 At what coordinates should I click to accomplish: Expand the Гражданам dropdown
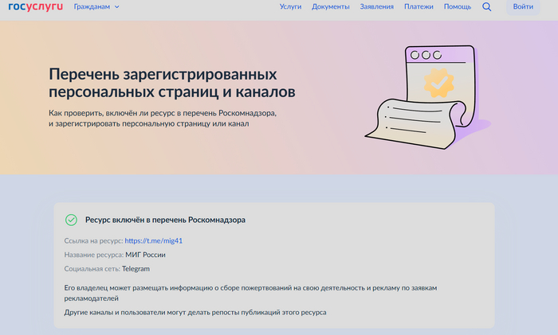click(96, 7)
